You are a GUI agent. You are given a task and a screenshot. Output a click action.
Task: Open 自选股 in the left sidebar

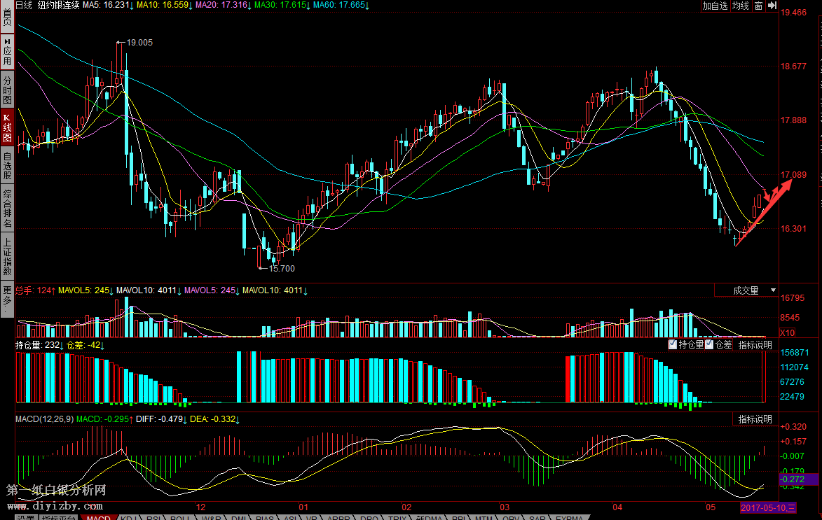7,167
